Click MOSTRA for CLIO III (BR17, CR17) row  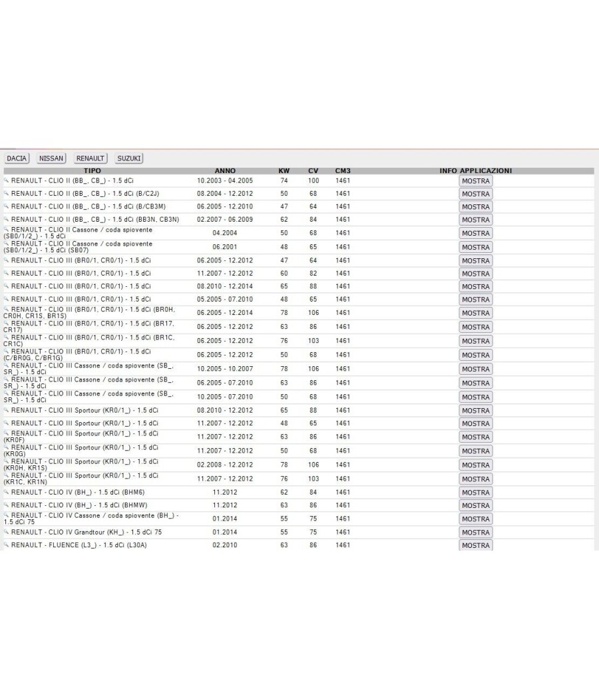476,327
